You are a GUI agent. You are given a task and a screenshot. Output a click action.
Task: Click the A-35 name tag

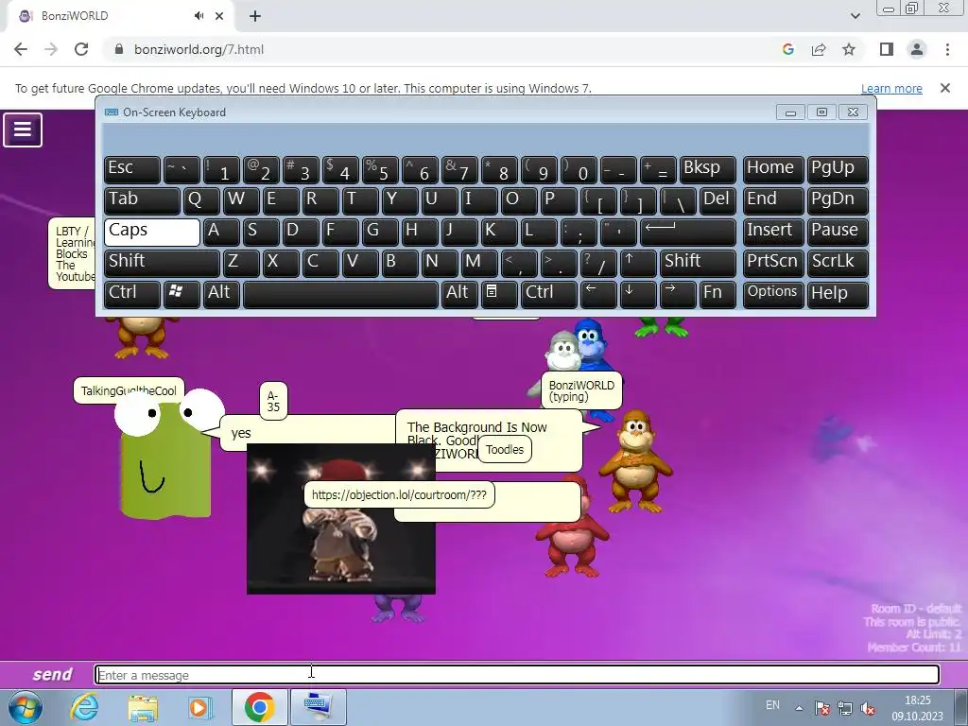click(273, 401)
